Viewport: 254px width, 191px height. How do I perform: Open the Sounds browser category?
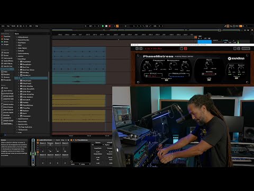coord(5,53)
